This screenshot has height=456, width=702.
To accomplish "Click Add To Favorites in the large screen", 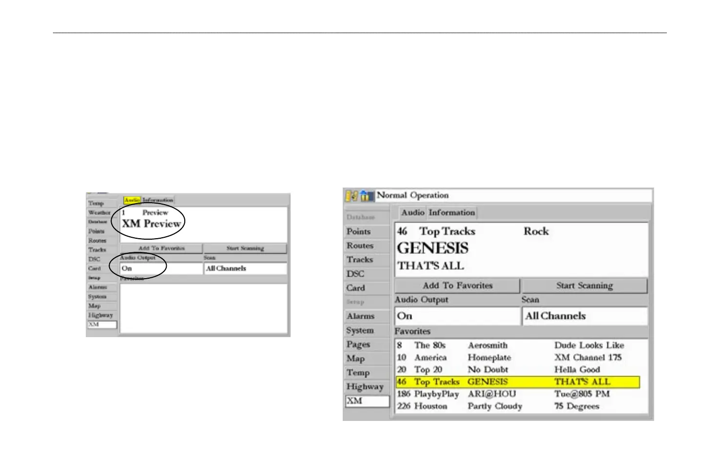I will [457, 286].
